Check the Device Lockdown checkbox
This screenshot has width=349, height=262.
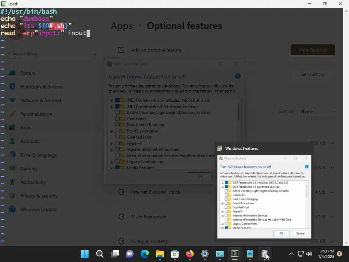pos(117,131)
